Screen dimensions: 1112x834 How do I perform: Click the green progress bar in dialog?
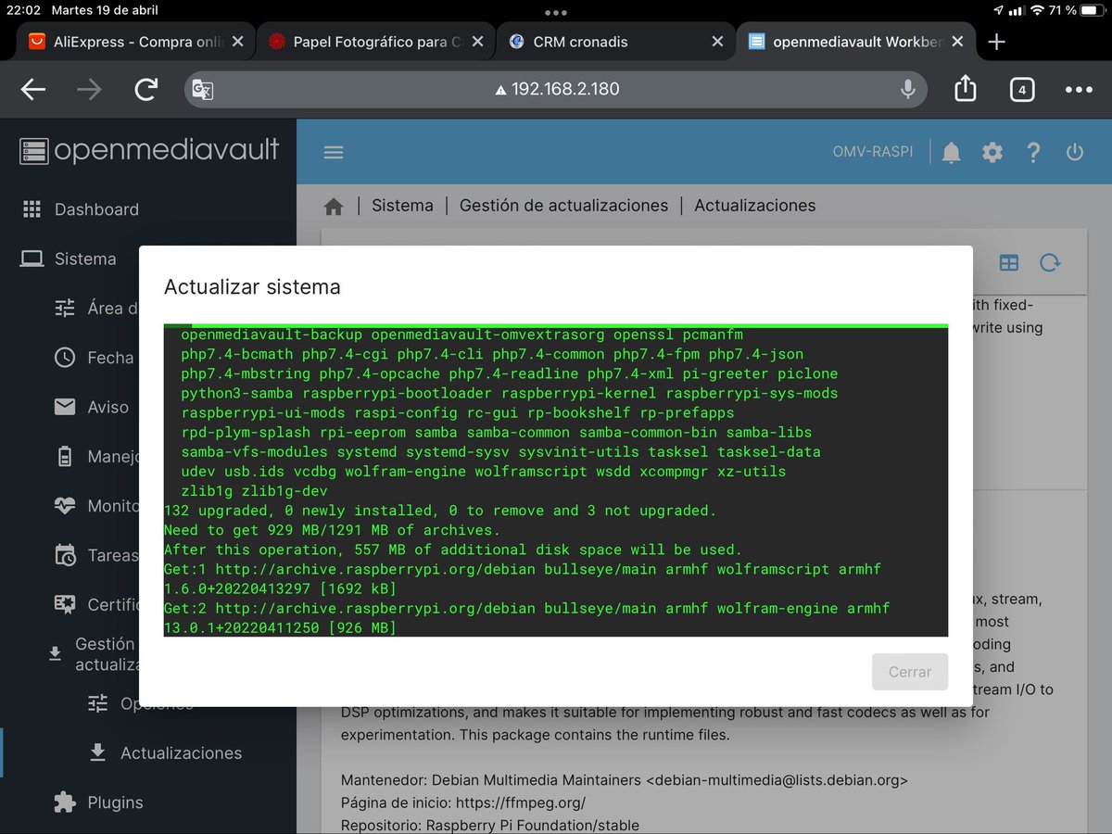(556, 325)
